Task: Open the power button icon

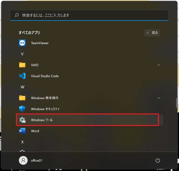Action: tap(158, 160)
